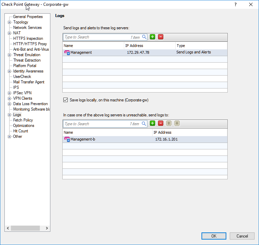Image resolution: width=259 pixels, height=245 pixels.
Task: Remove log server using the upper red minus
Action: click(161, 37)
